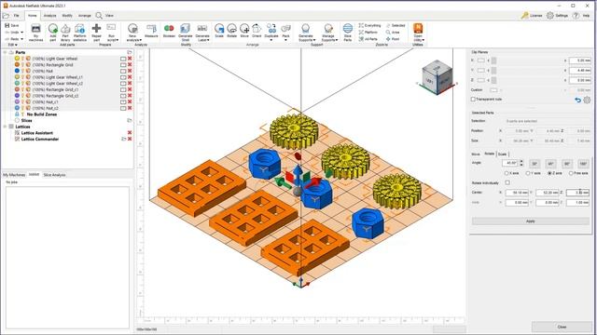Toggle visibility box for Rectangle Grid_c1
The width and height of the screenshot is (597, 335).
click(x=123, y=89)
